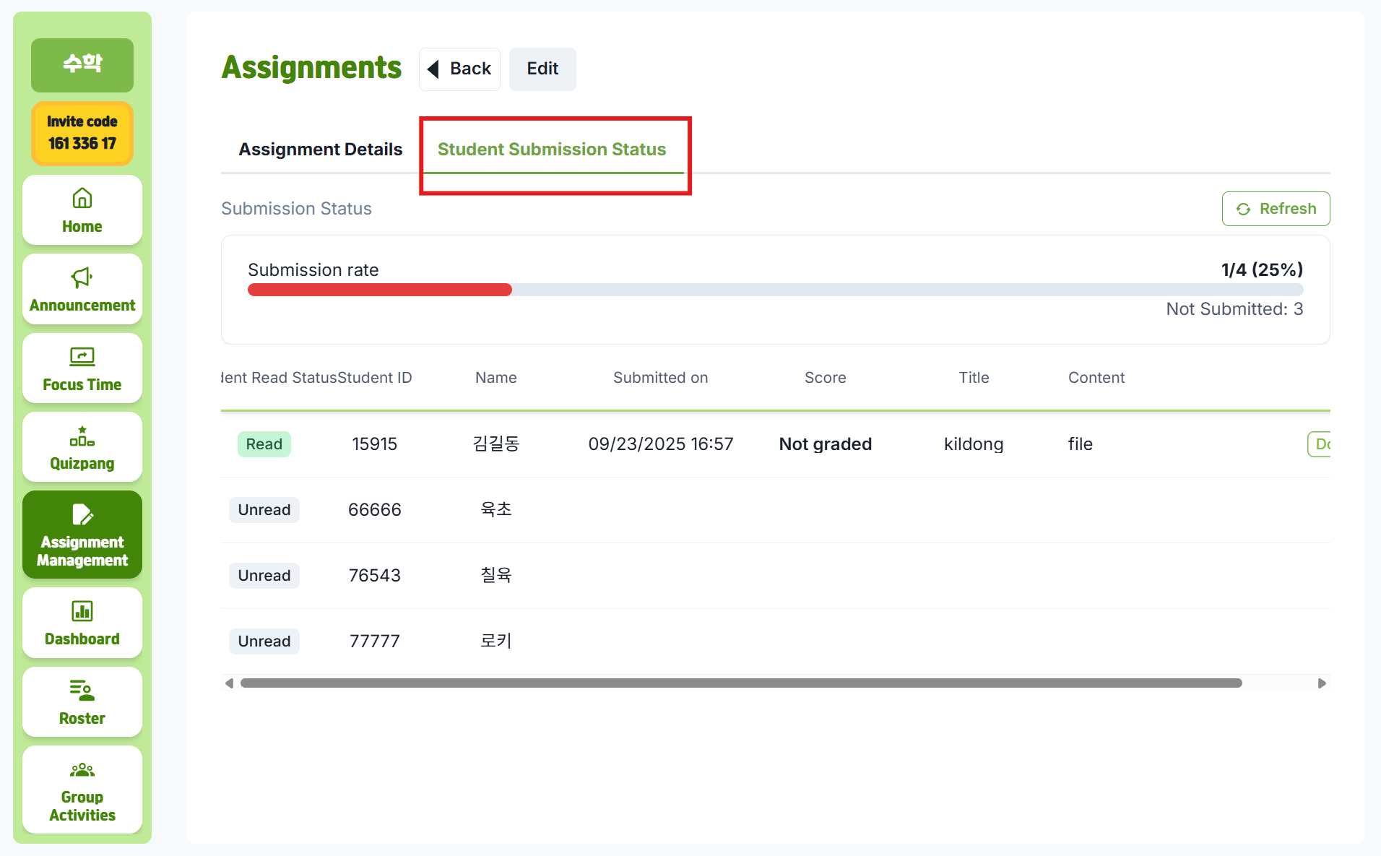Go back using the Back button
This screenshot has height=856, width=1381.
pos(459,69)
